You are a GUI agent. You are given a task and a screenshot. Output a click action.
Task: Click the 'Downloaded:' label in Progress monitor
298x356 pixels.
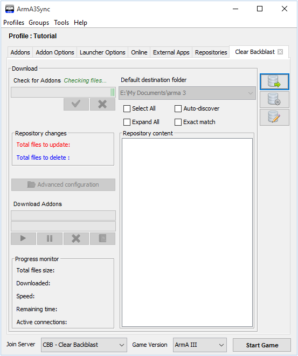click(x=33, y=283)
